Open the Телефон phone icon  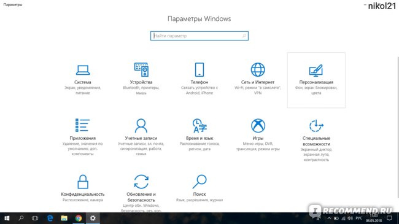199,69
